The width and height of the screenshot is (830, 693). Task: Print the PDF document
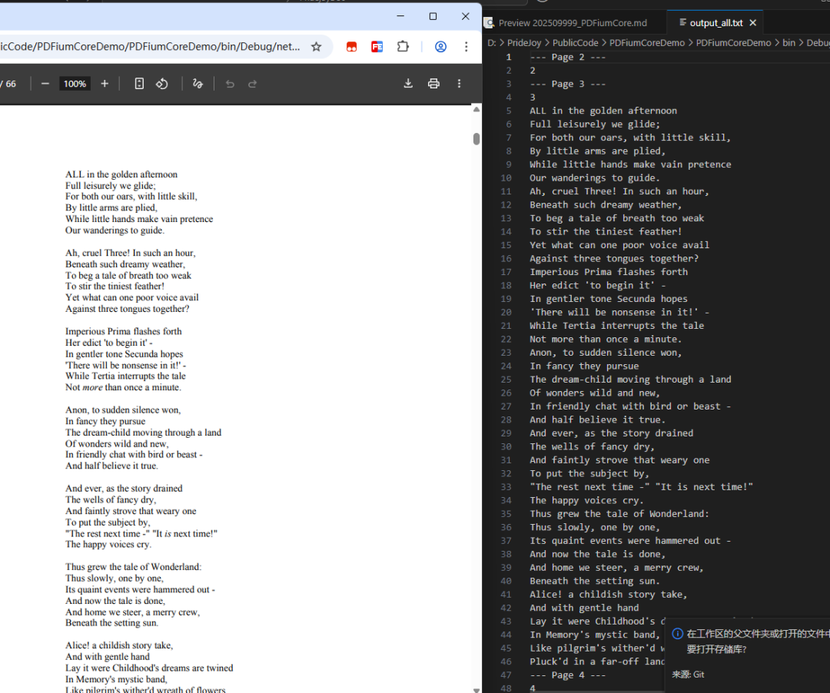pyautogui.click(x=434, y=83)
